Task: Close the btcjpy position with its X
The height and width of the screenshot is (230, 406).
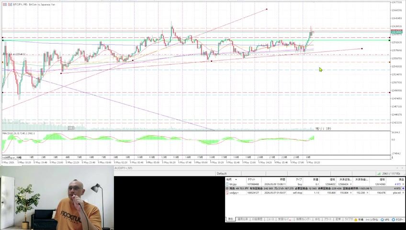Action: 403,184
